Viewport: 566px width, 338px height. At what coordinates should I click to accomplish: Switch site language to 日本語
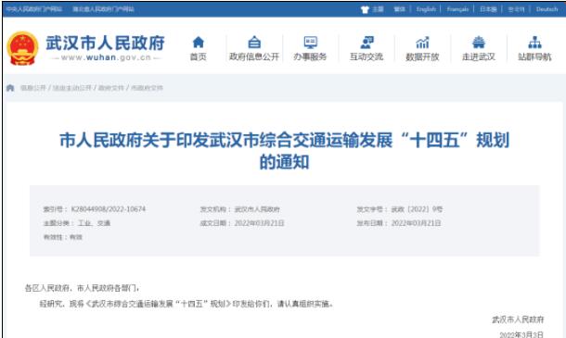coord(488,9)
